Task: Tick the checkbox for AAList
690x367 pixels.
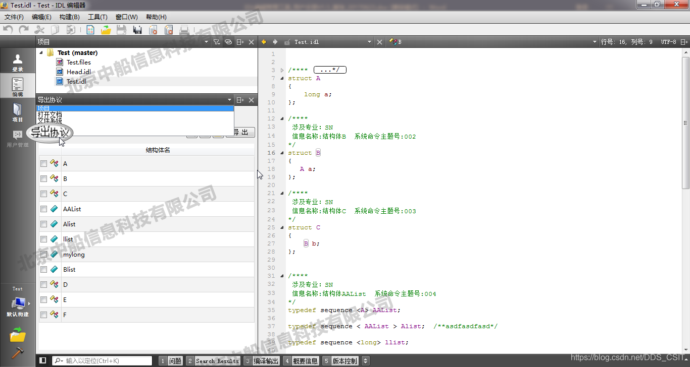Action: 44,209
